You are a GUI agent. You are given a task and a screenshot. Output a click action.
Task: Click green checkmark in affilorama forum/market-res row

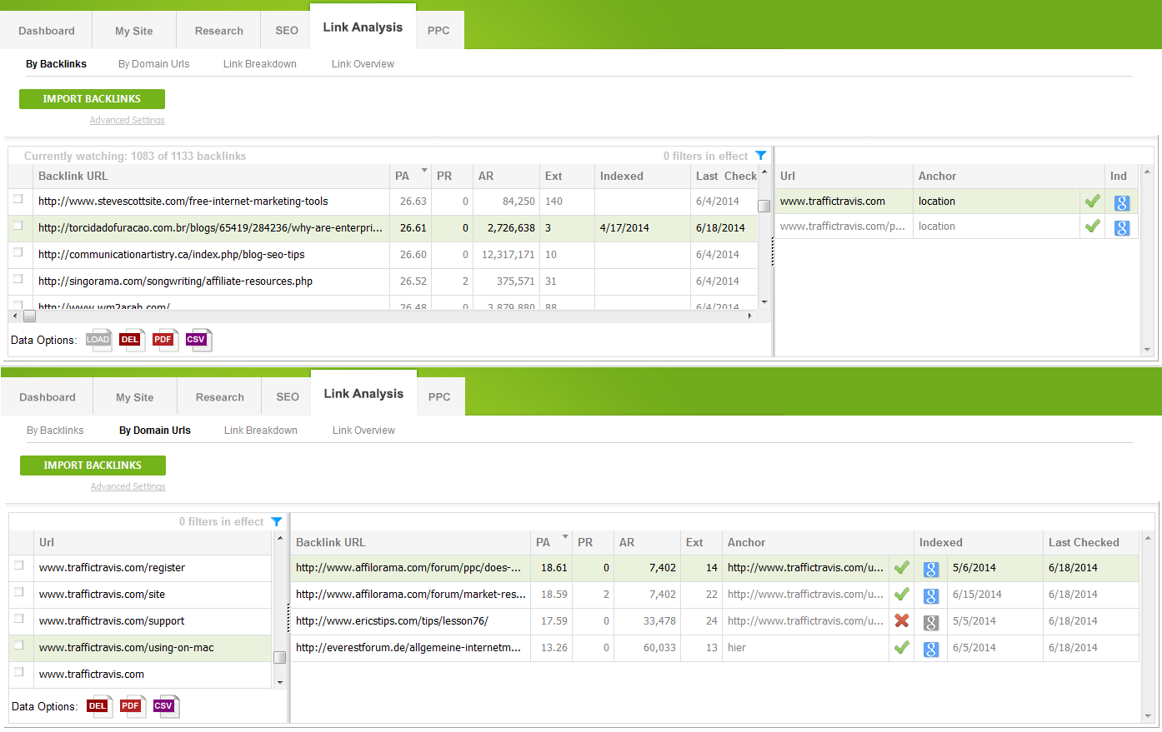coord(901,594)
